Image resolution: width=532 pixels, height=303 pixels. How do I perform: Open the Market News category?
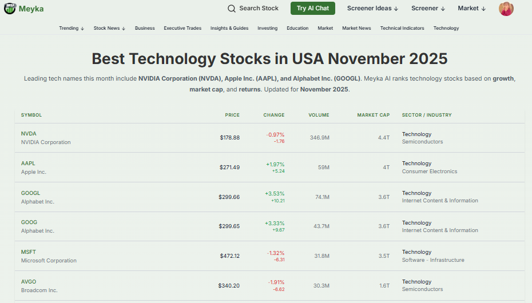356,28
